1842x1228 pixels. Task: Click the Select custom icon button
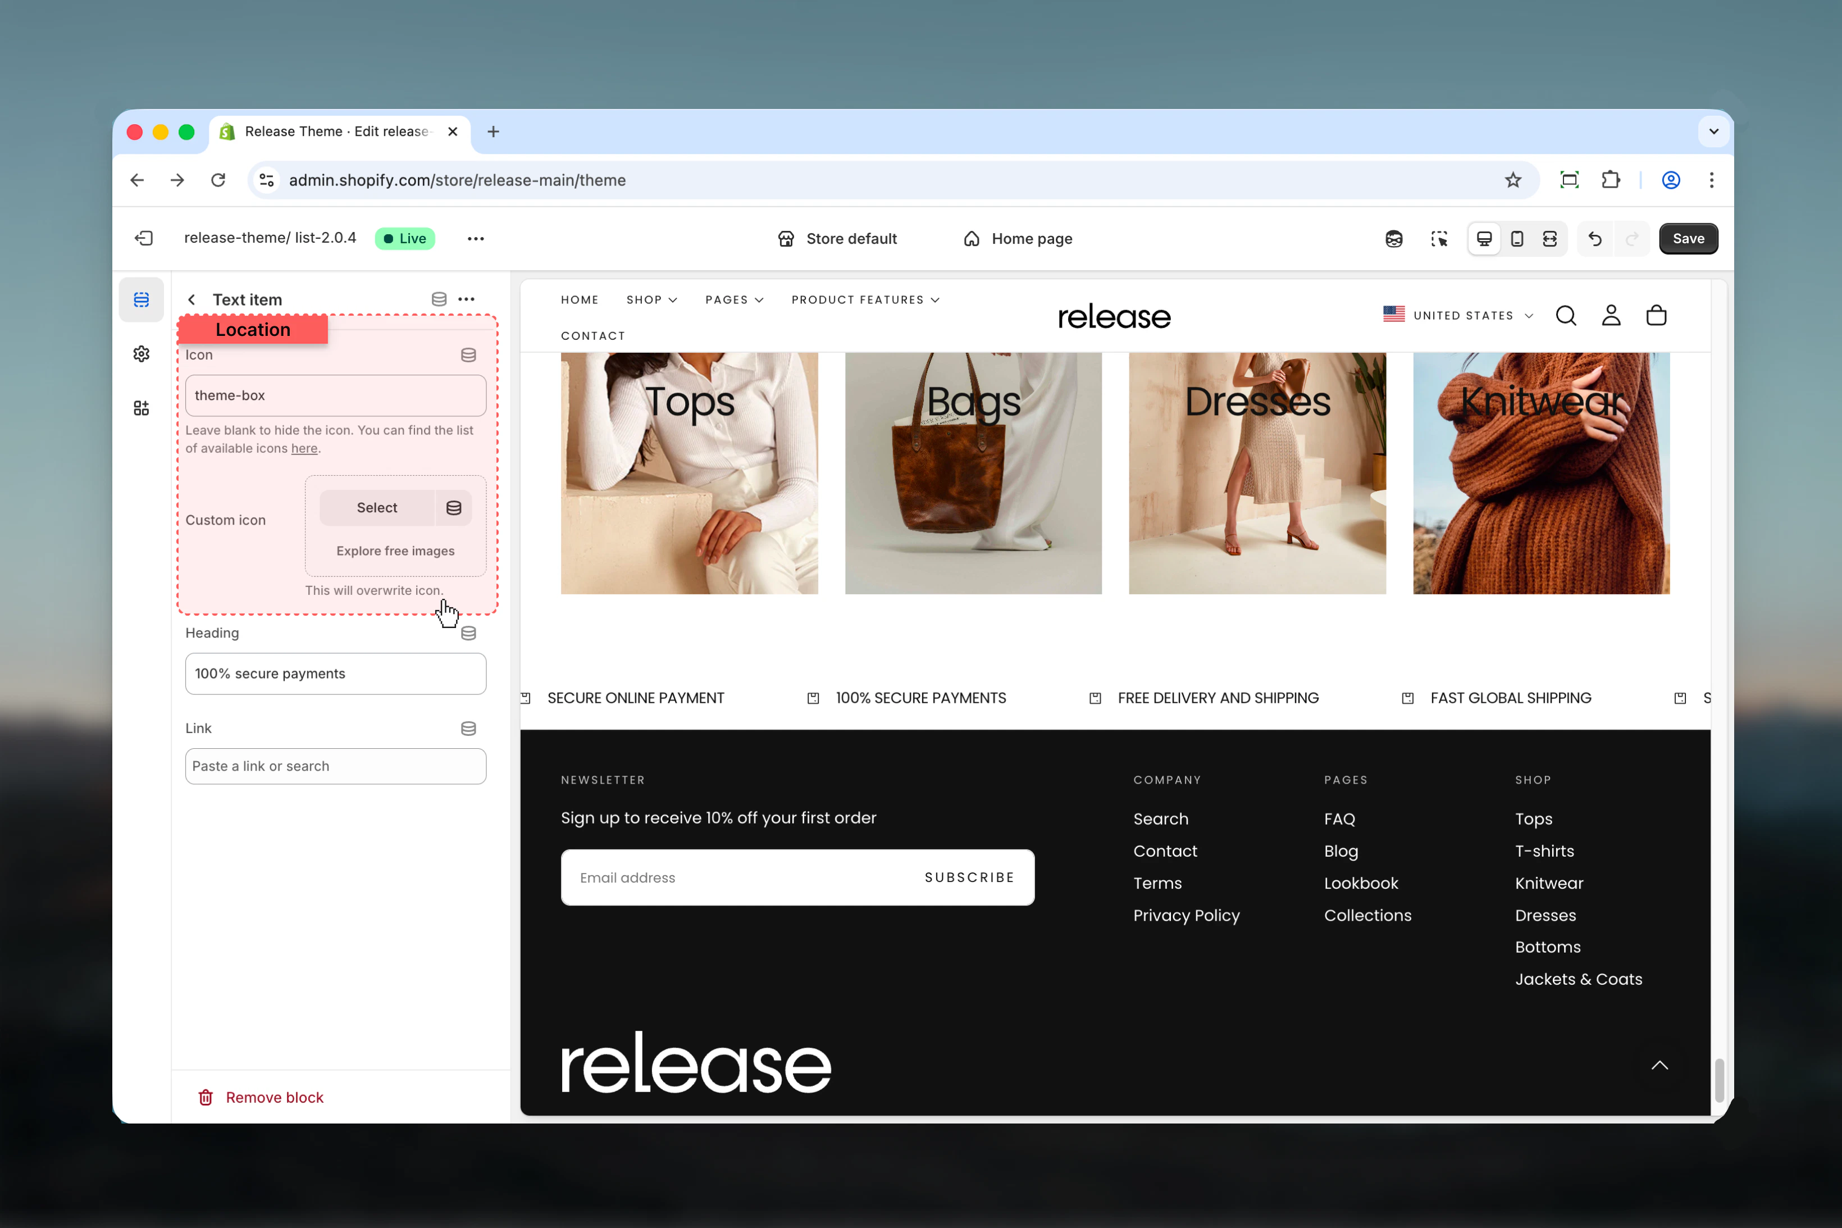coord(376,507)
